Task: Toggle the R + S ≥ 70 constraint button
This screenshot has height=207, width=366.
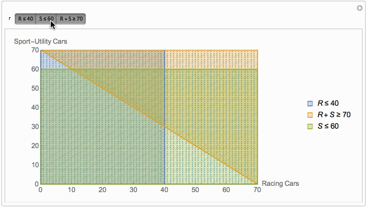Action: click(x=71, y=19)
